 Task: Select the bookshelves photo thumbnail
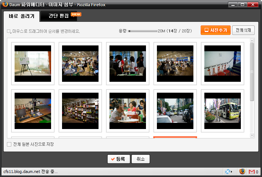80,111
